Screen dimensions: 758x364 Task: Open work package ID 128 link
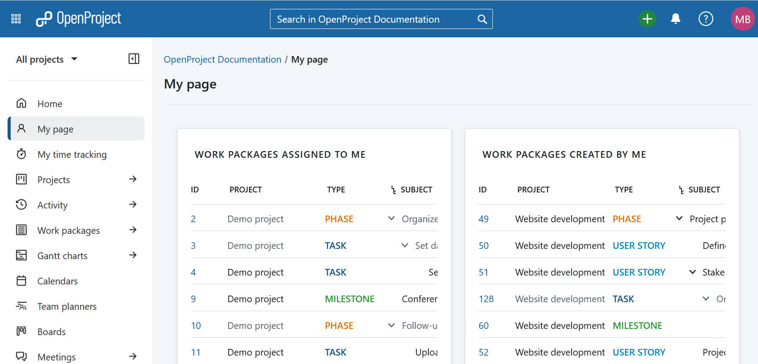pos(486,299)
